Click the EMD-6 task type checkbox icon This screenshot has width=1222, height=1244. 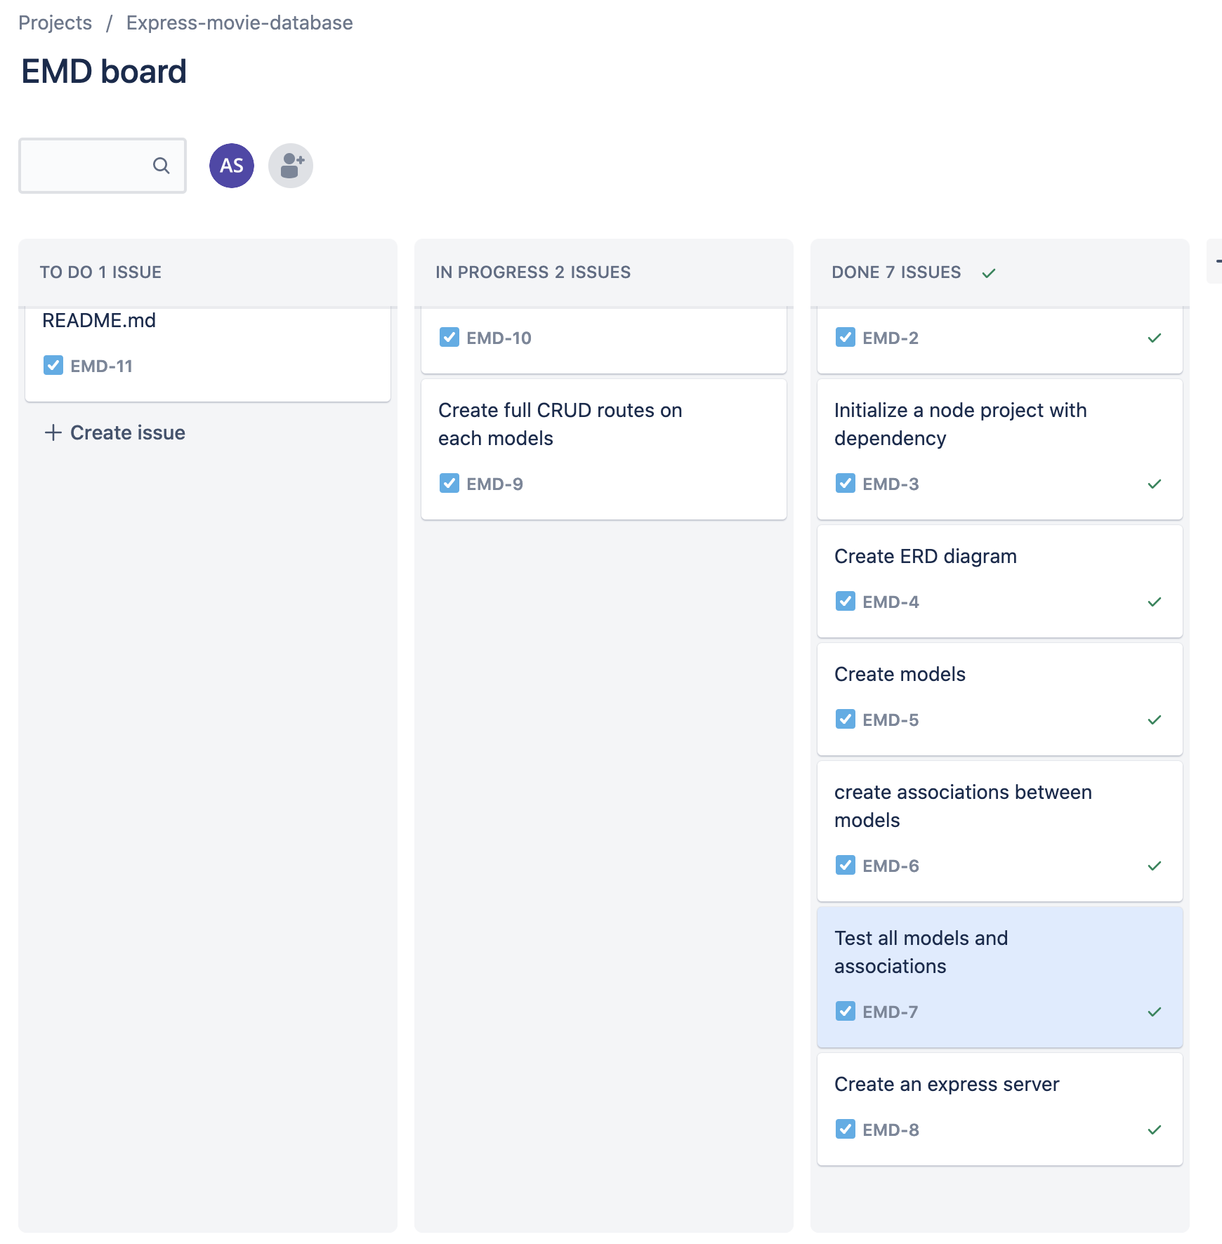[845, 866]
